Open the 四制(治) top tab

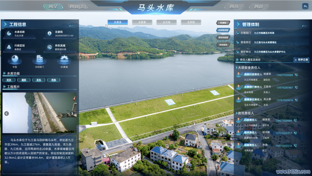pos(78,7)
